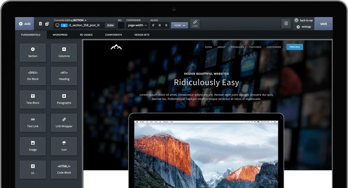Expand the MORE options button
The image size is (348, 188).
click(x=180, y=25)
